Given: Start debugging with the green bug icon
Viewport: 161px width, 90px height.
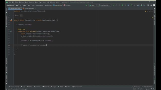Looking at the screenshot, I should point(122,5).
